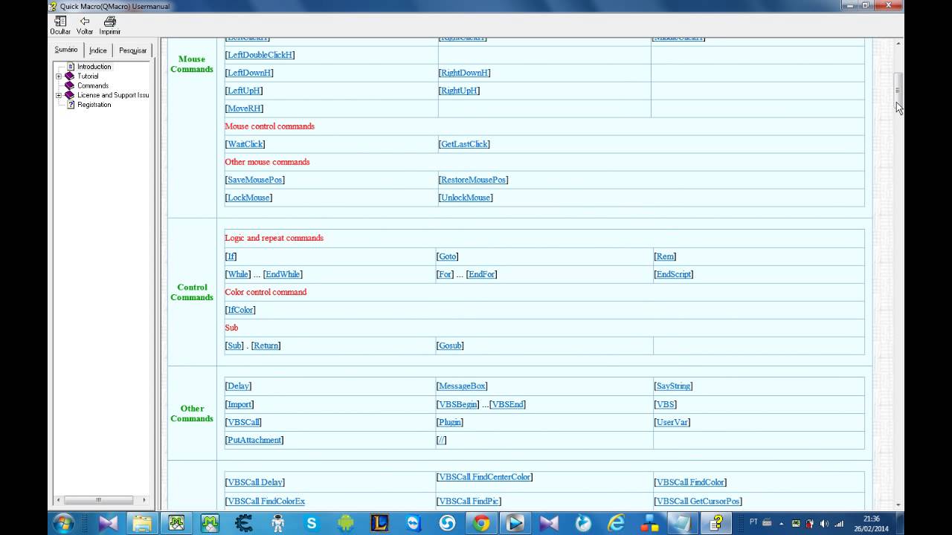Open the Android icon in the taskbar
Screen dimensions: 952x535
click(x=345, y=523)
